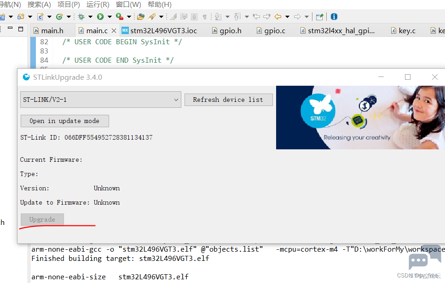The width and height of the screenshot is (445, 283).
Task: Click the new C++ class icon
Action: [59, 17]
